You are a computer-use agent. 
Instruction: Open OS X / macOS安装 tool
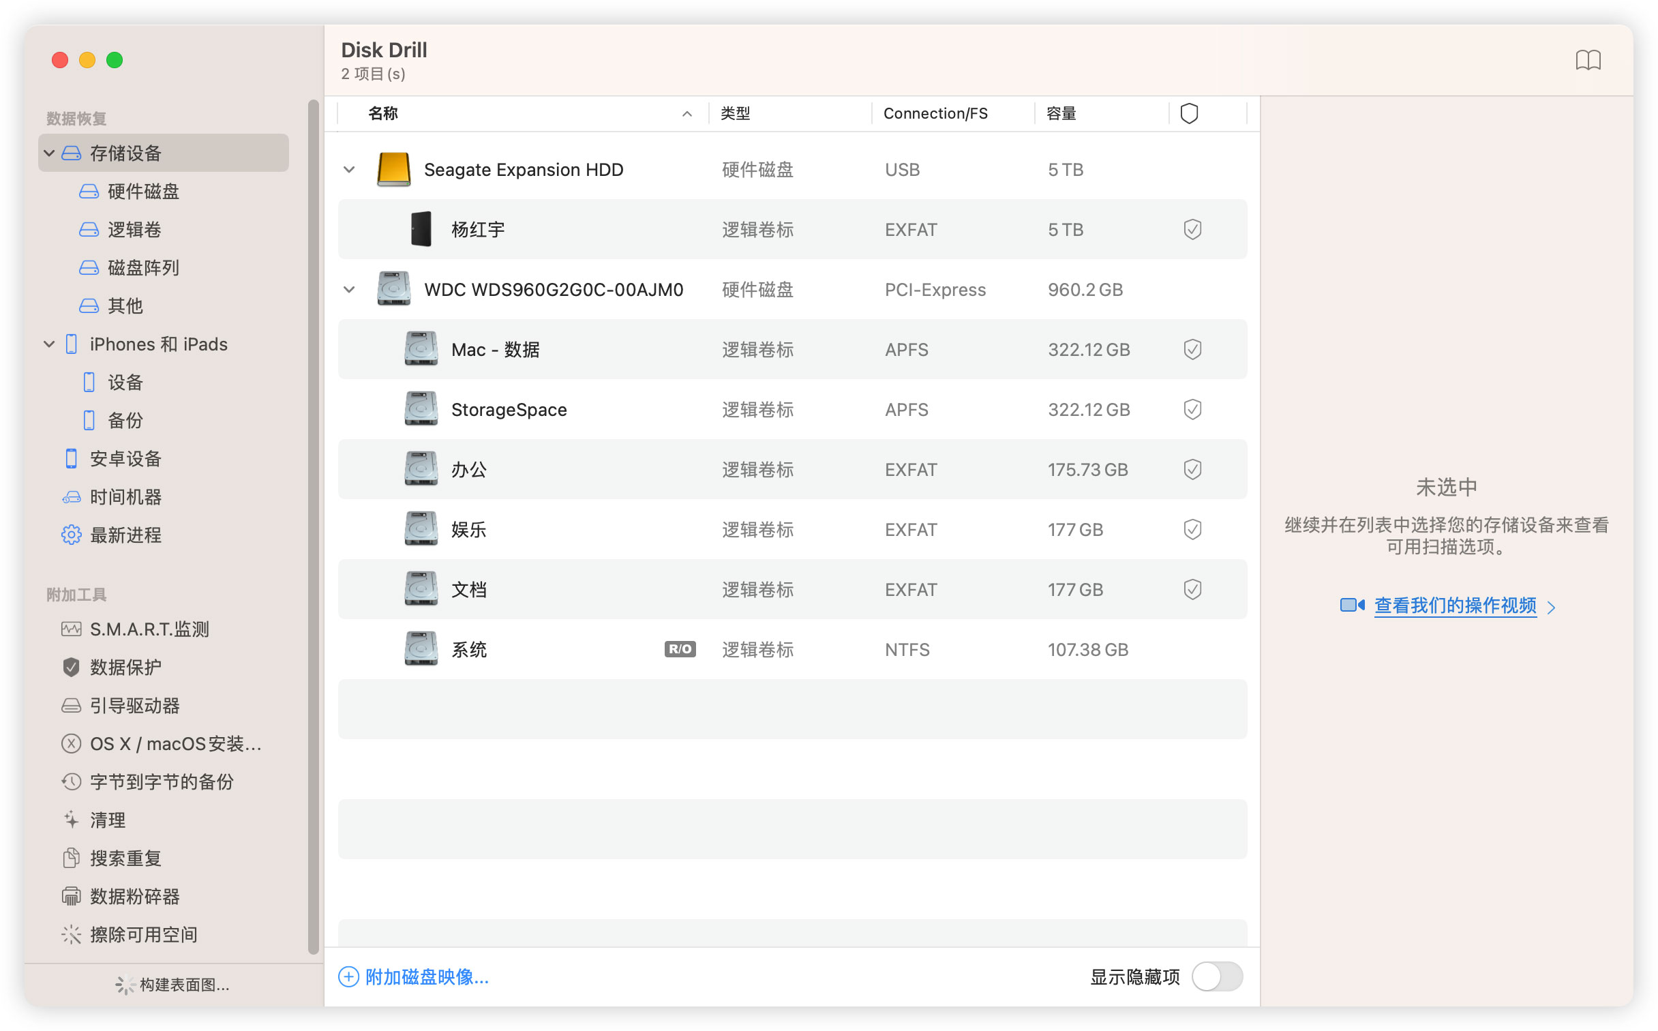(x=162, y=743)
